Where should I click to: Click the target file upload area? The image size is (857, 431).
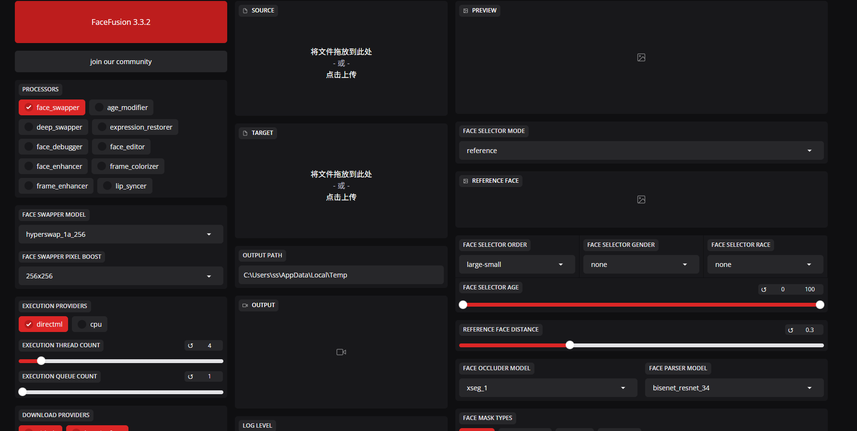pyautogui.click(x=341, y=186)
